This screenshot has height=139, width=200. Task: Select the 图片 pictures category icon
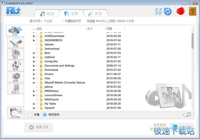tap(15, 54)
